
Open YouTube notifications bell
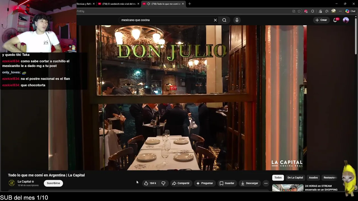pos(335,20)
